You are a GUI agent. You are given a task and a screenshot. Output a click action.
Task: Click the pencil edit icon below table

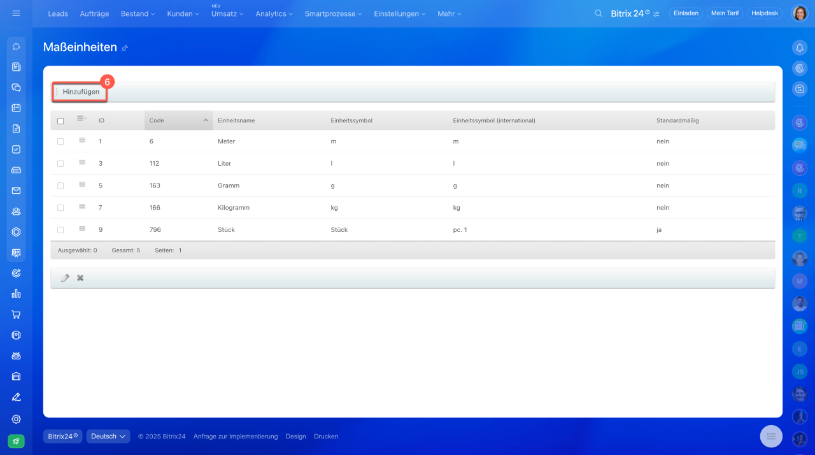[65, 278]
